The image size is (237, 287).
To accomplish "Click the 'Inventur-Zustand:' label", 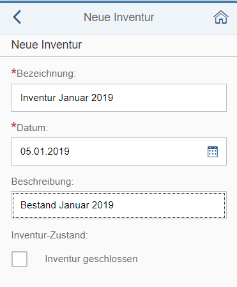I will pyautogui.click(x=50, y=235).
